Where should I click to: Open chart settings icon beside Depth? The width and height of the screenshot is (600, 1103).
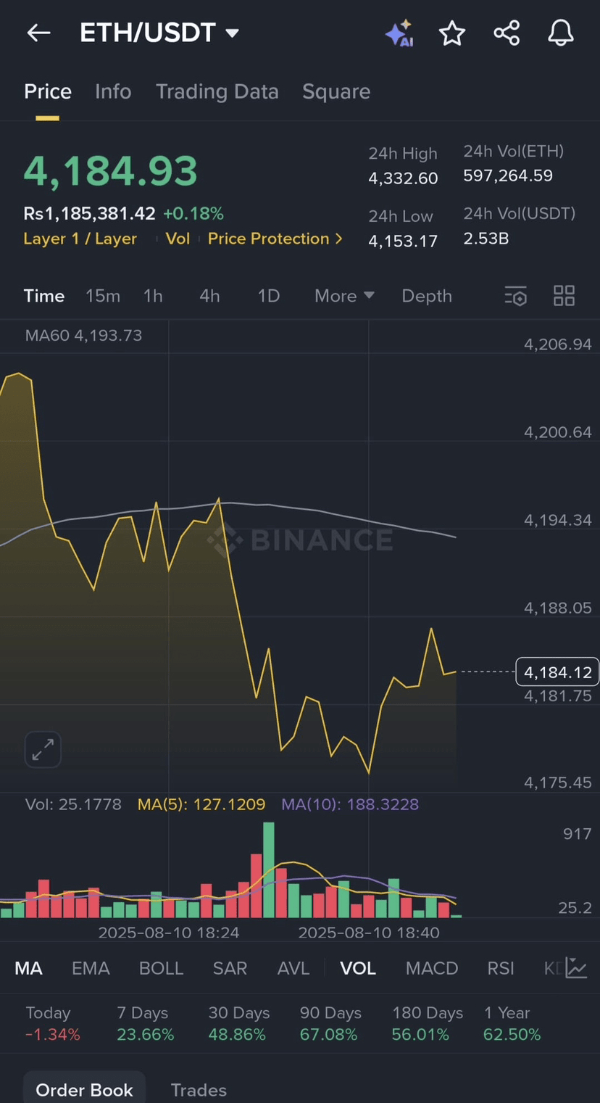515,296
